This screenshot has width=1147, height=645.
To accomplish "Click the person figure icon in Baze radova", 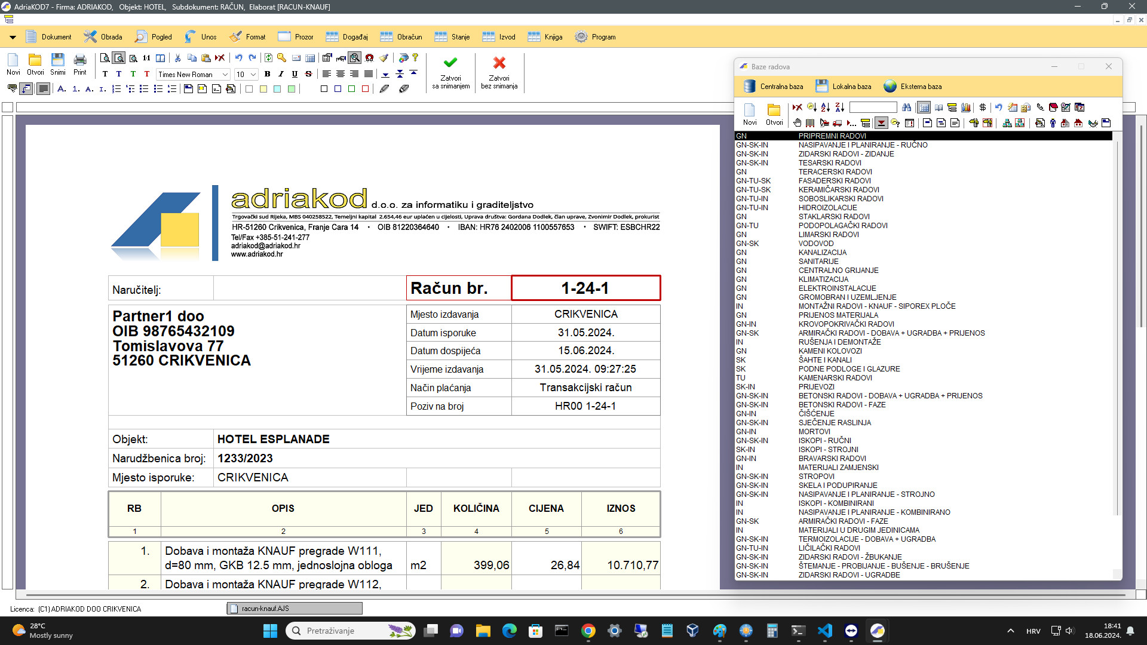I will click(x=1053, y=123).
